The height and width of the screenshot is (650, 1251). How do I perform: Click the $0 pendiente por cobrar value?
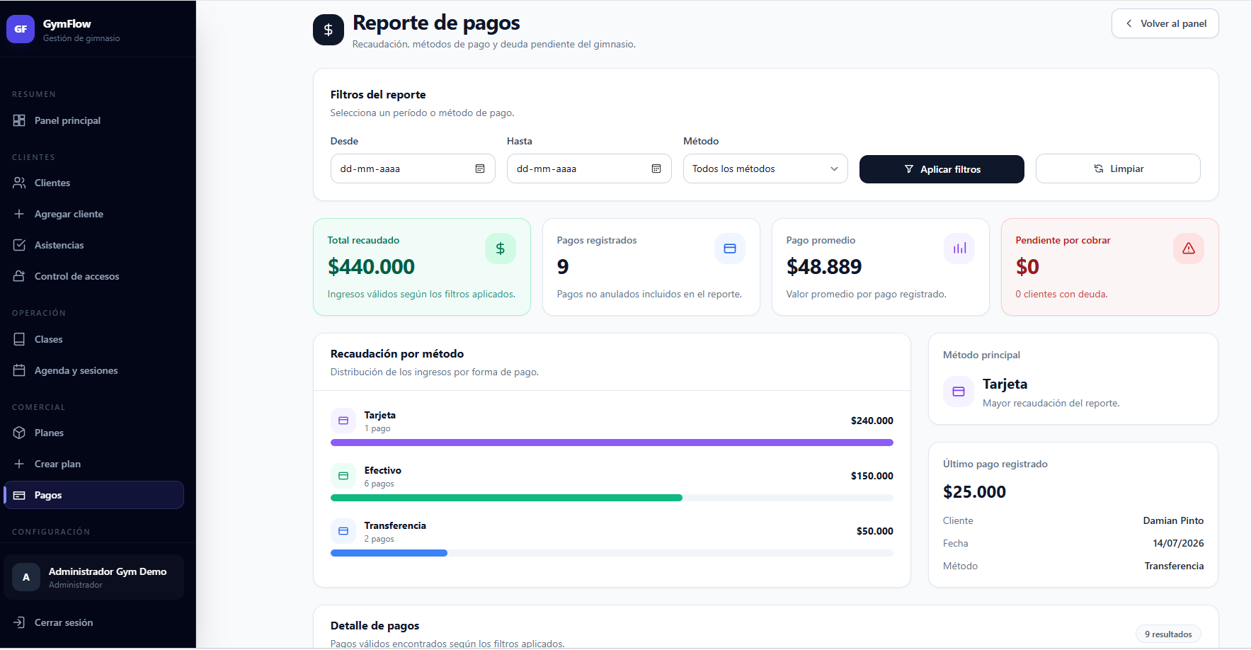click(x=1027, y=267)
